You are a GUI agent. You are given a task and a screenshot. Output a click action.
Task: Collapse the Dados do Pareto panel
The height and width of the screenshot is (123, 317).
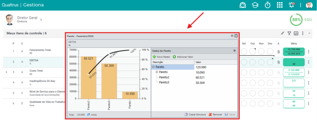(x=235, y=51)
